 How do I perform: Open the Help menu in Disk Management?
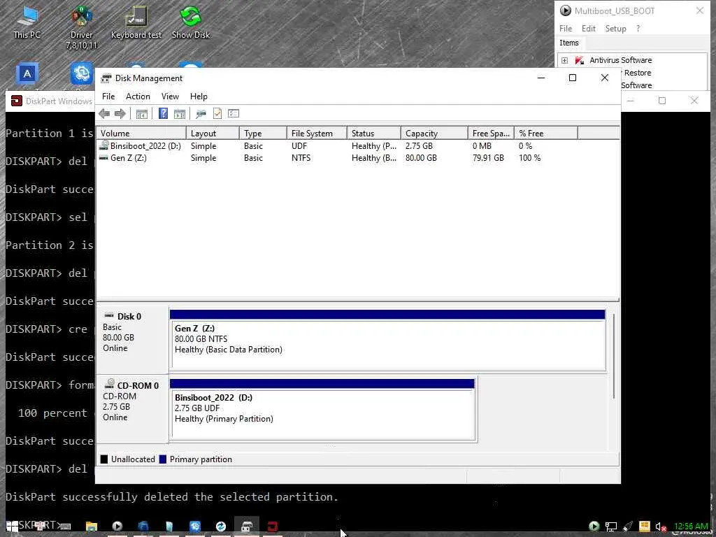(199, 96)
